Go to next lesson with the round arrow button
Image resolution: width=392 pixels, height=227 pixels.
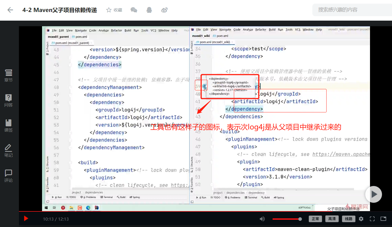click(374, 194)
